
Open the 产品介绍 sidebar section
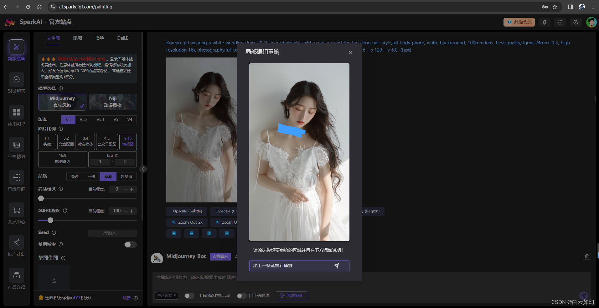coord(17,278)
